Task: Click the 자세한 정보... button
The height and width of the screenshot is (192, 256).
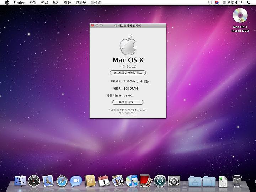Action: 128,102
